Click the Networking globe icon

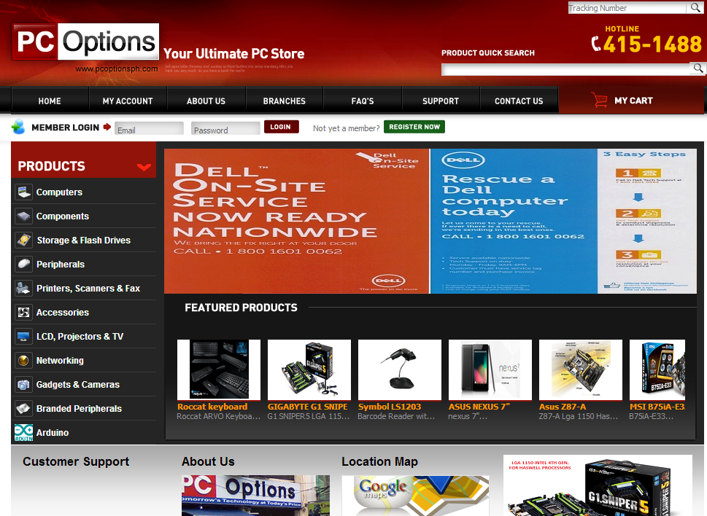click(23, 360)
